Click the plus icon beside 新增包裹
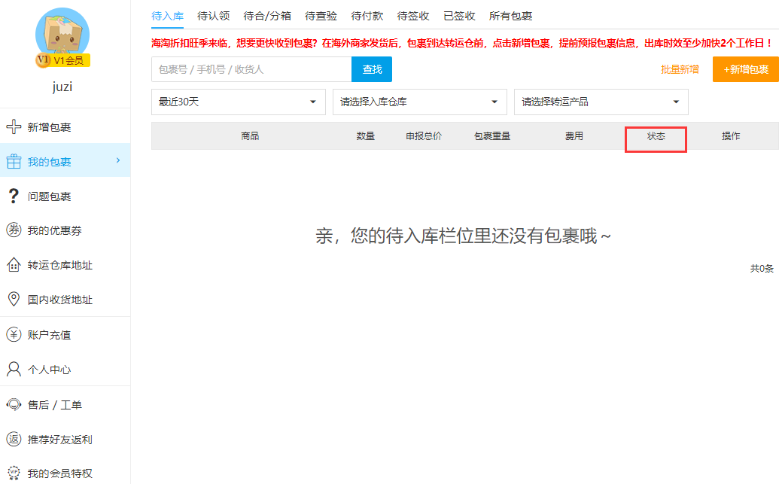 coord(14,126)
